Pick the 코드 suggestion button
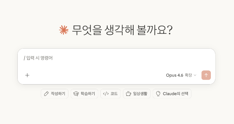 click(110, 94)
